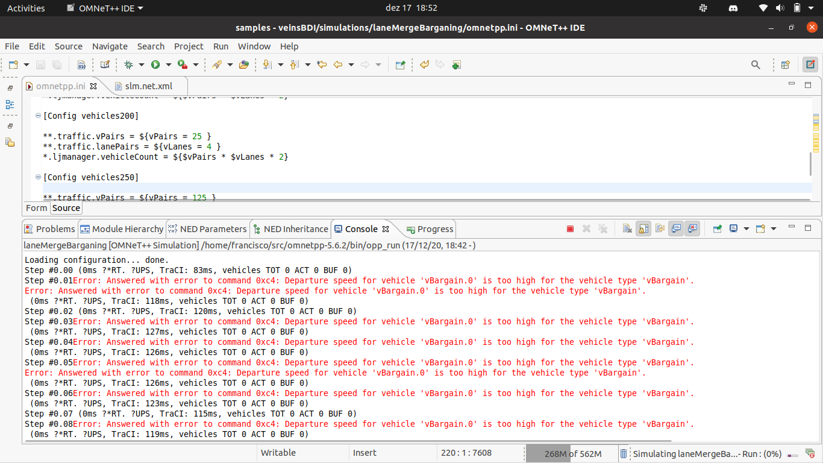Image resolution: width=823 pixels, height=463 pixels.
Task: Toggle Word Wrap in the console
Action: tap(660, 229)
